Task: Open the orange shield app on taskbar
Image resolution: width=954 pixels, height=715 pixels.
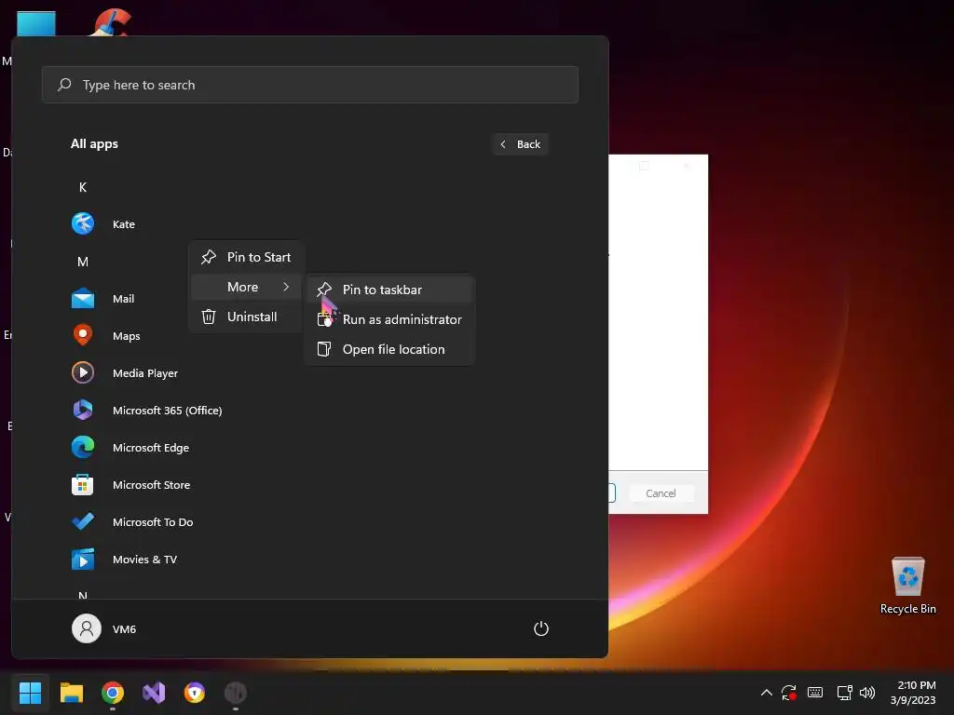Action: [195, 693]
